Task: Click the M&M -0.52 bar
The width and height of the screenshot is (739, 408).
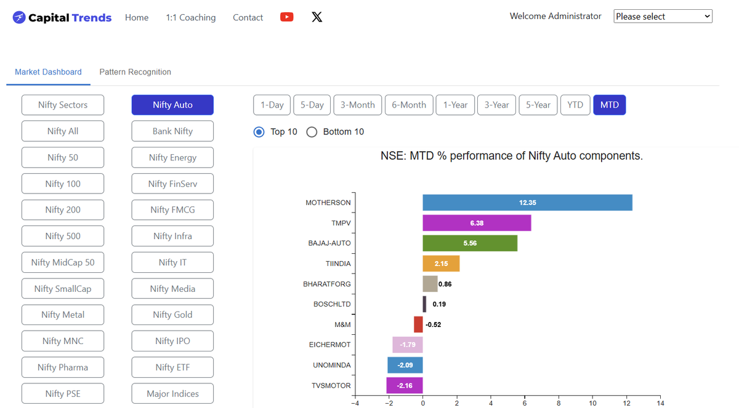Action: click(x=419, y=324)
